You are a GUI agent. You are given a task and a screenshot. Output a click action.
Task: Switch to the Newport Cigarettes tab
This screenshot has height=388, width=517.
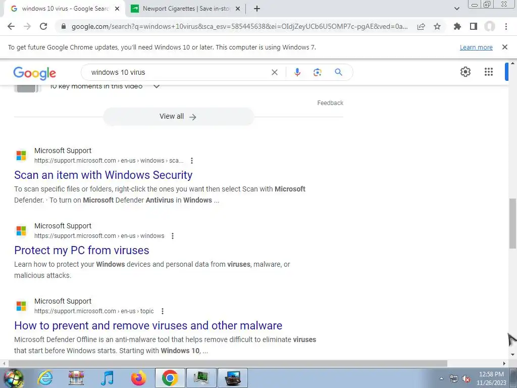pyautogui.click(x=186, y=9)
